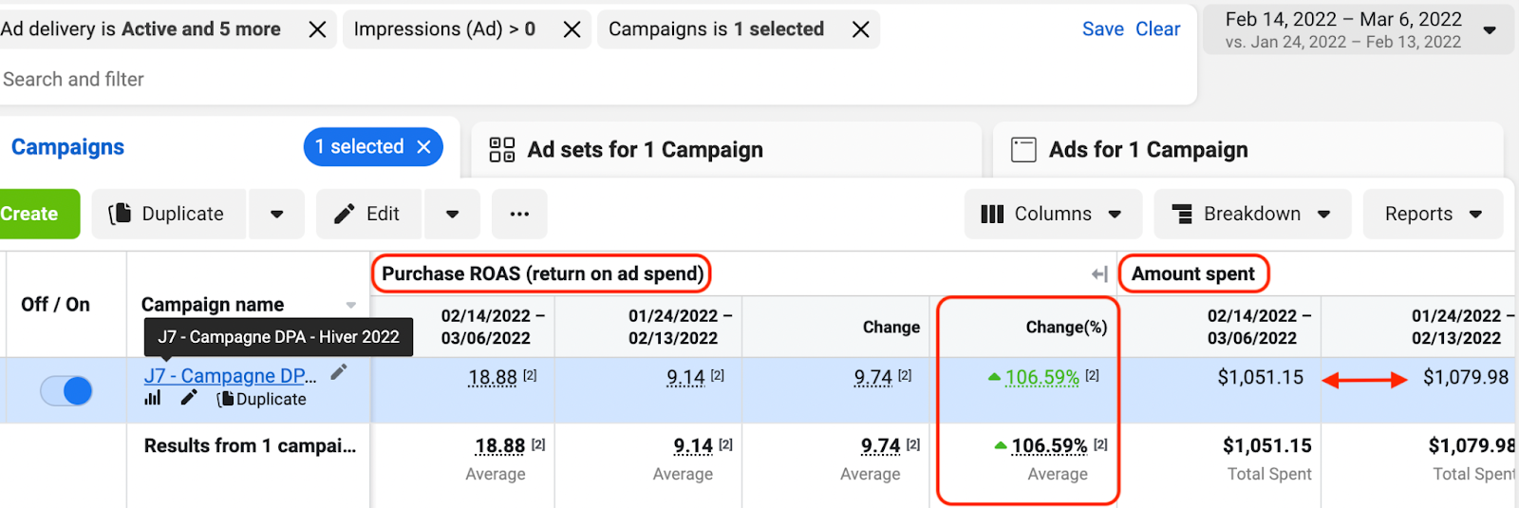The image size is (1519, 508).
Task: Toggle the J7 campaign off
Action: [66, 390]
